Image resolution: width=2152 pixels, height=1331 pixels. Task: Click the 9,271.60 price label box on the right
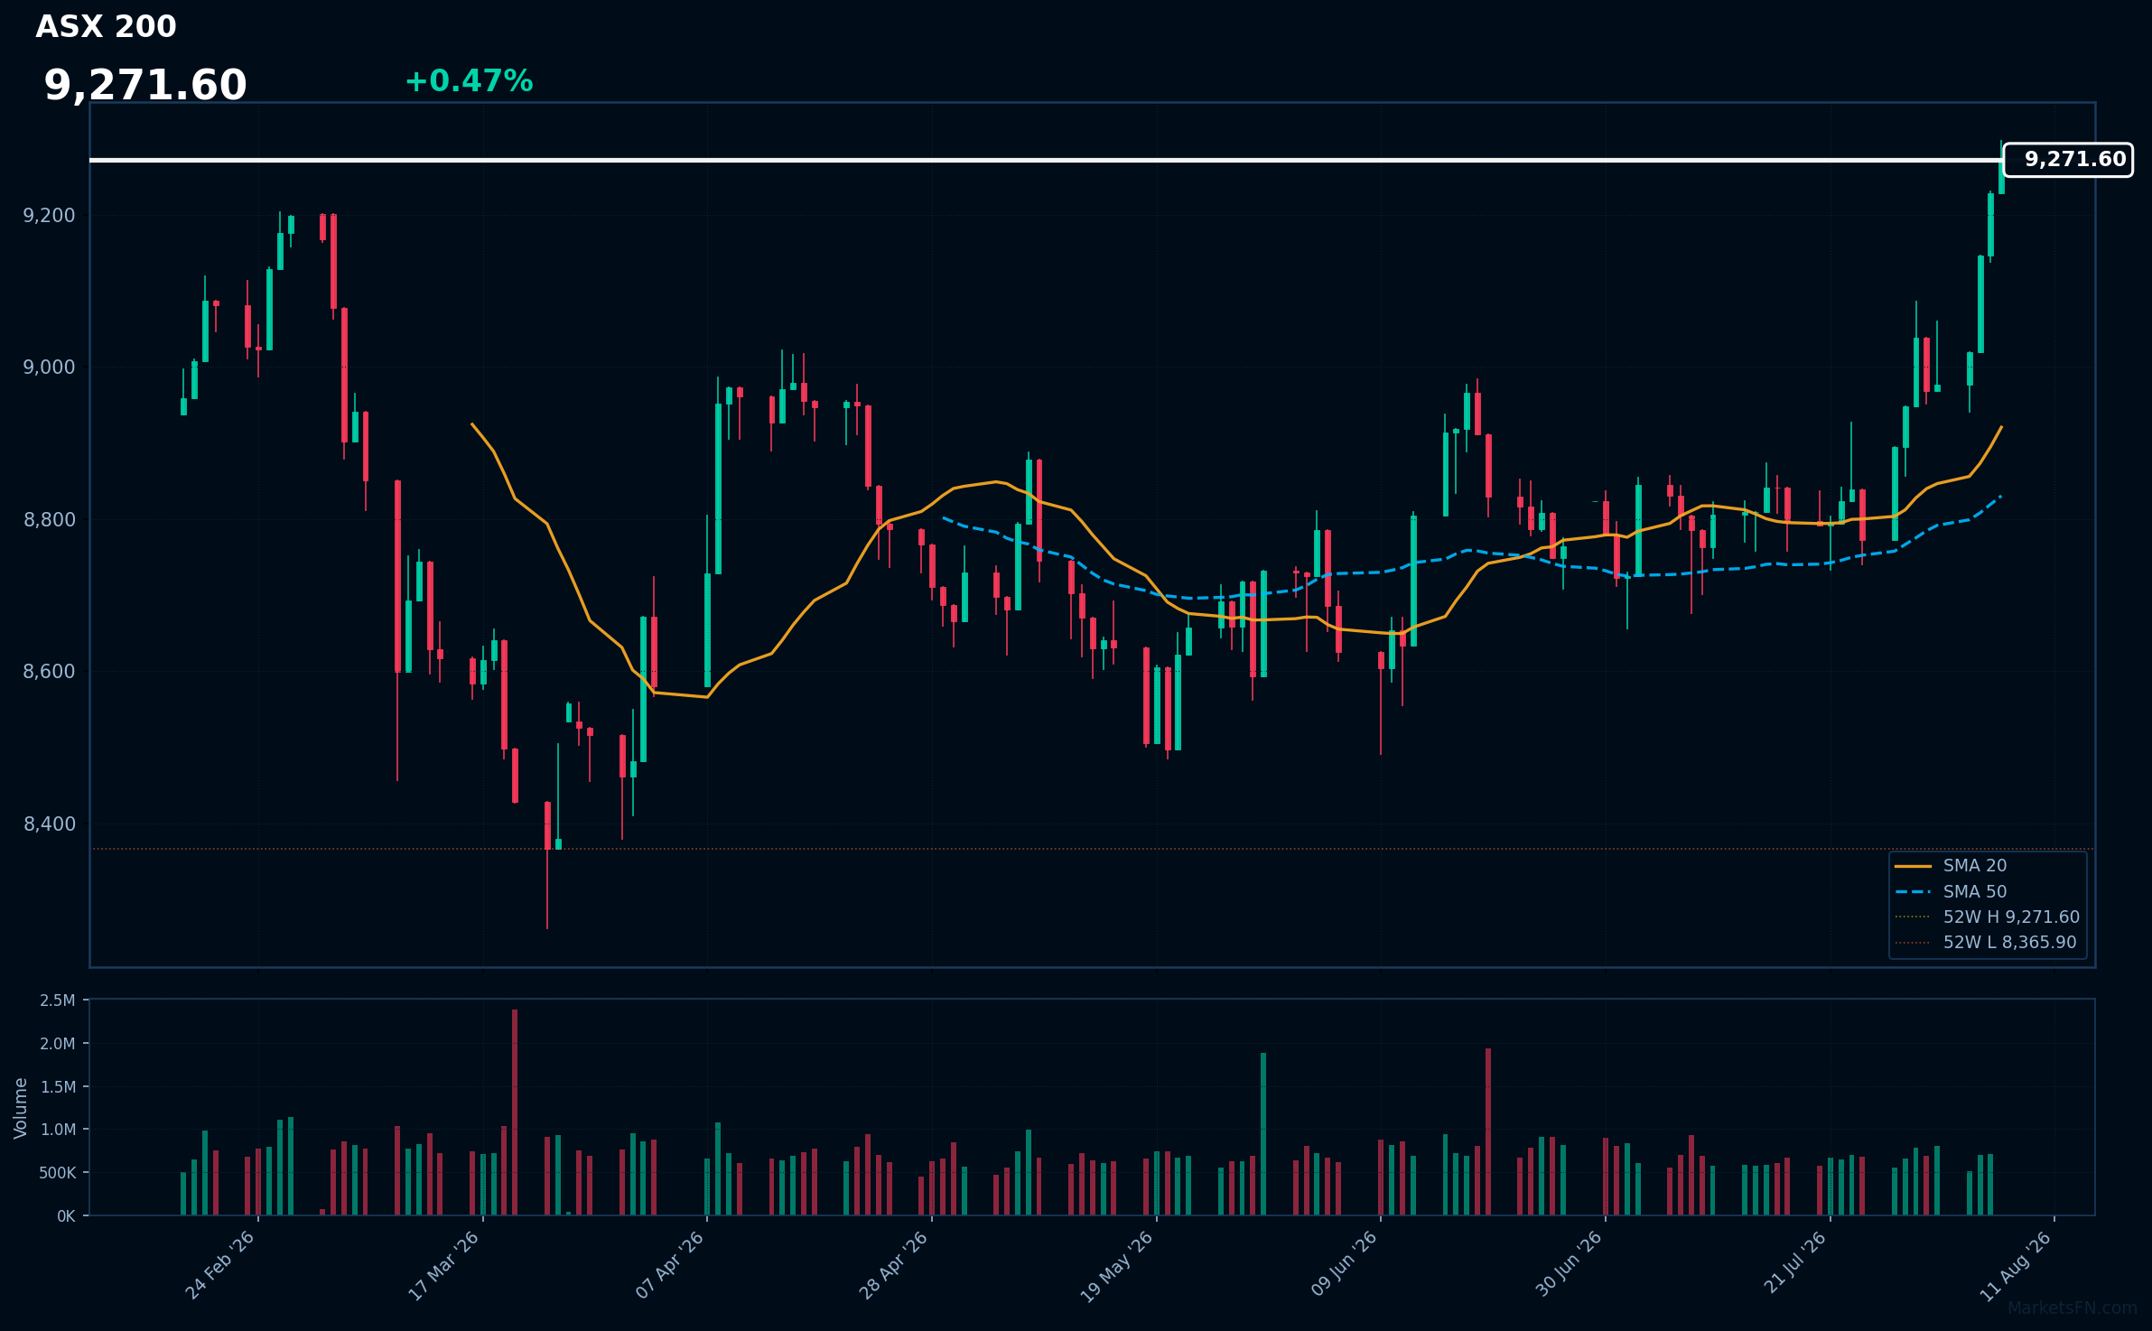(x=2068, y=160)
